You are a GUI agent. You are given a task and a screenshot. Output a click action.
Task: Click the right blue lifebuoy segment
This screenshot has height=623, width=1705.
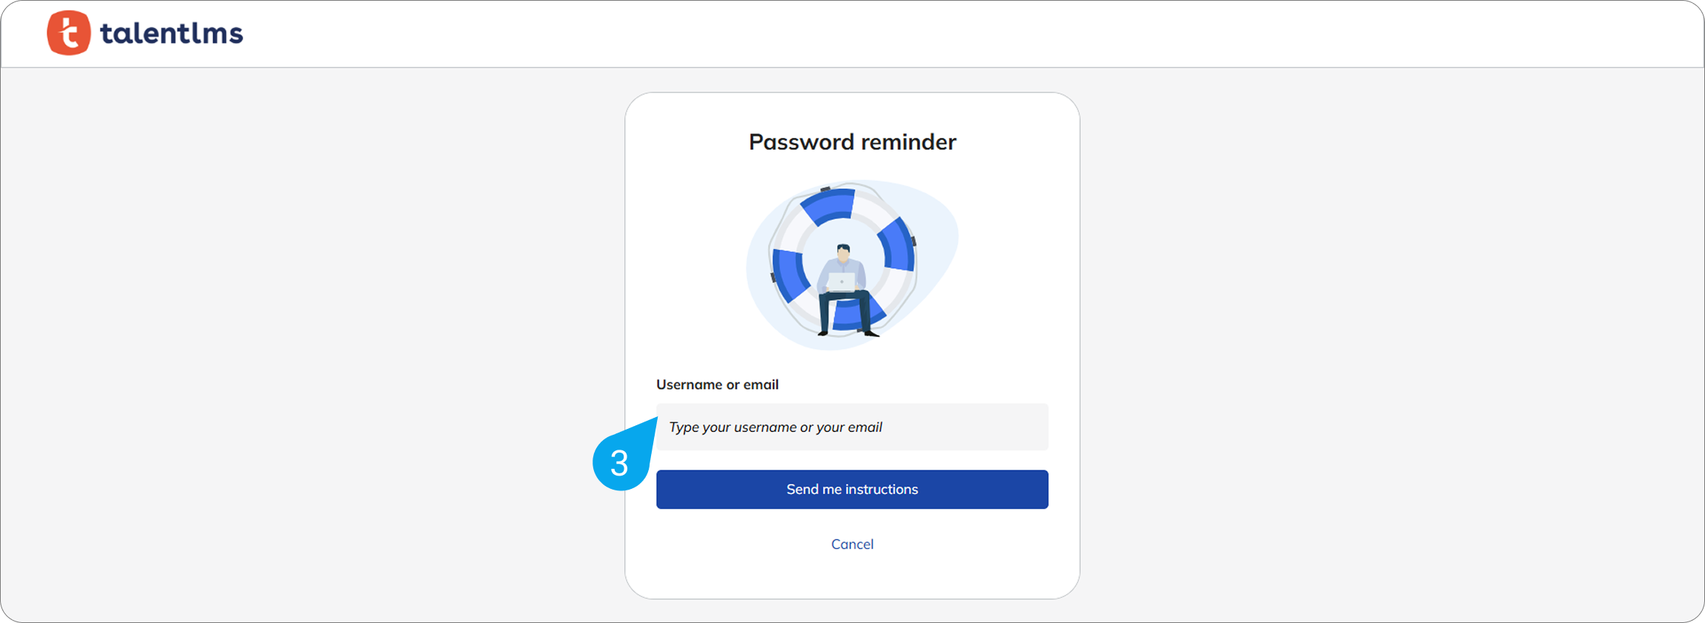898,246
